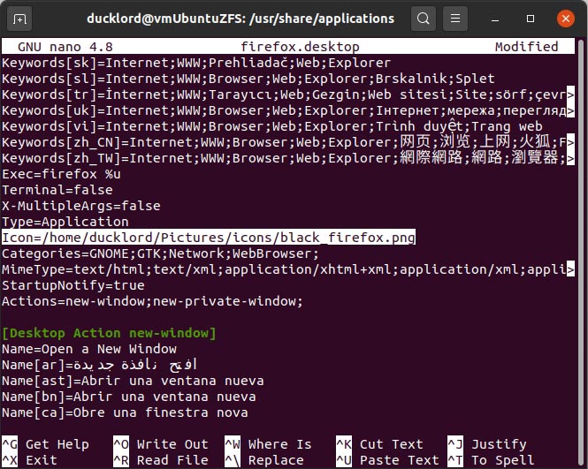Click the Keywords[sk] line

coord(196,63)
